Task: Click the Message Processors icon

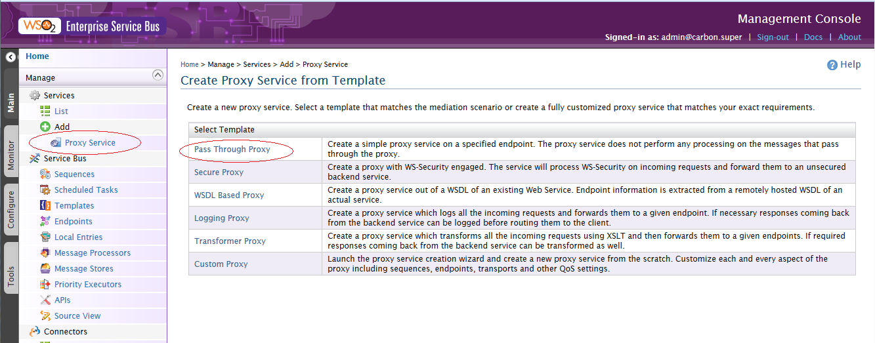Action: pyautogui.click(x=45, y=252)
